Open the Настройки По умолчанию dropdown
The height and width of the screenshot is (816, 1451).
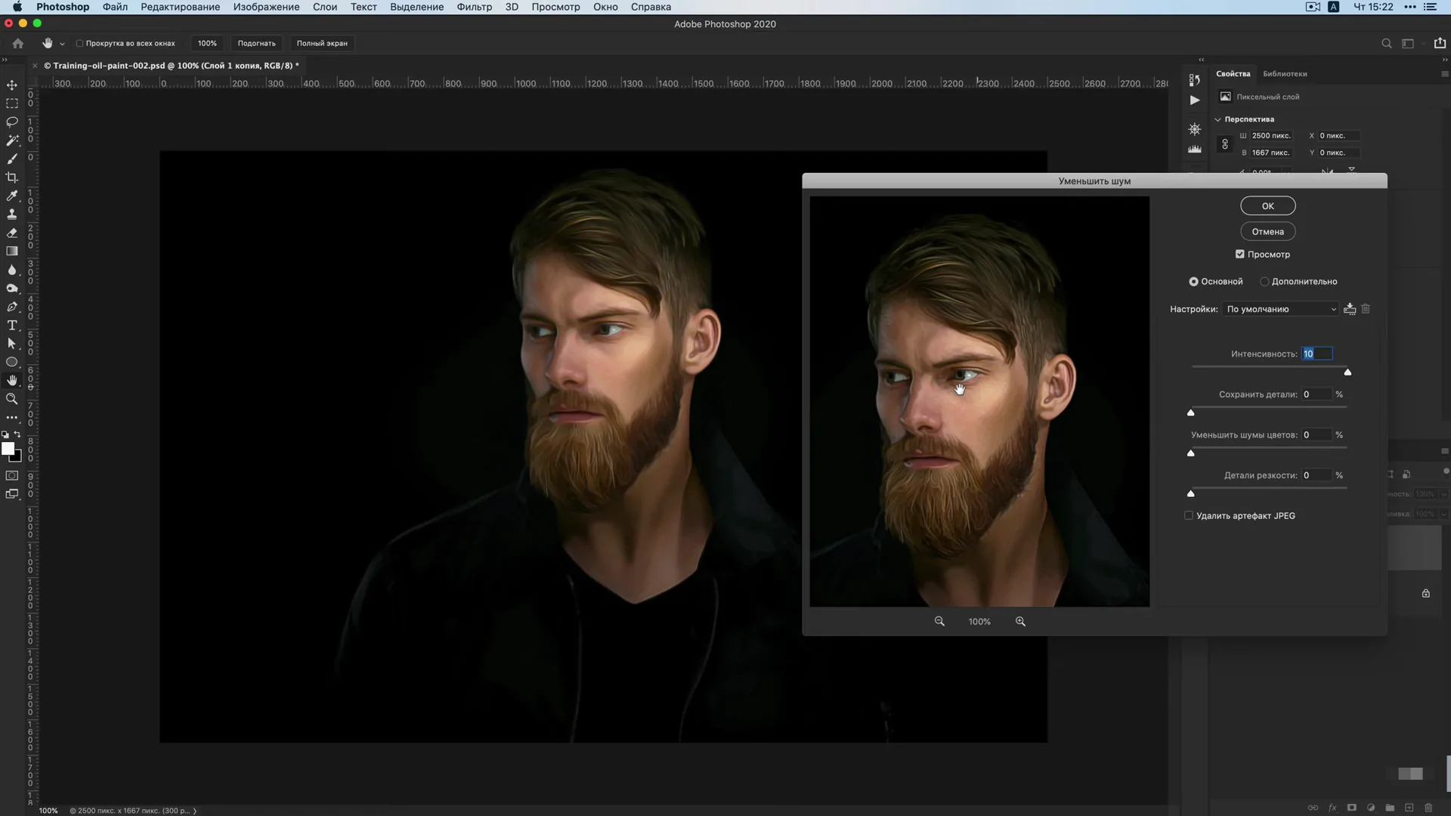[1281, 308]
